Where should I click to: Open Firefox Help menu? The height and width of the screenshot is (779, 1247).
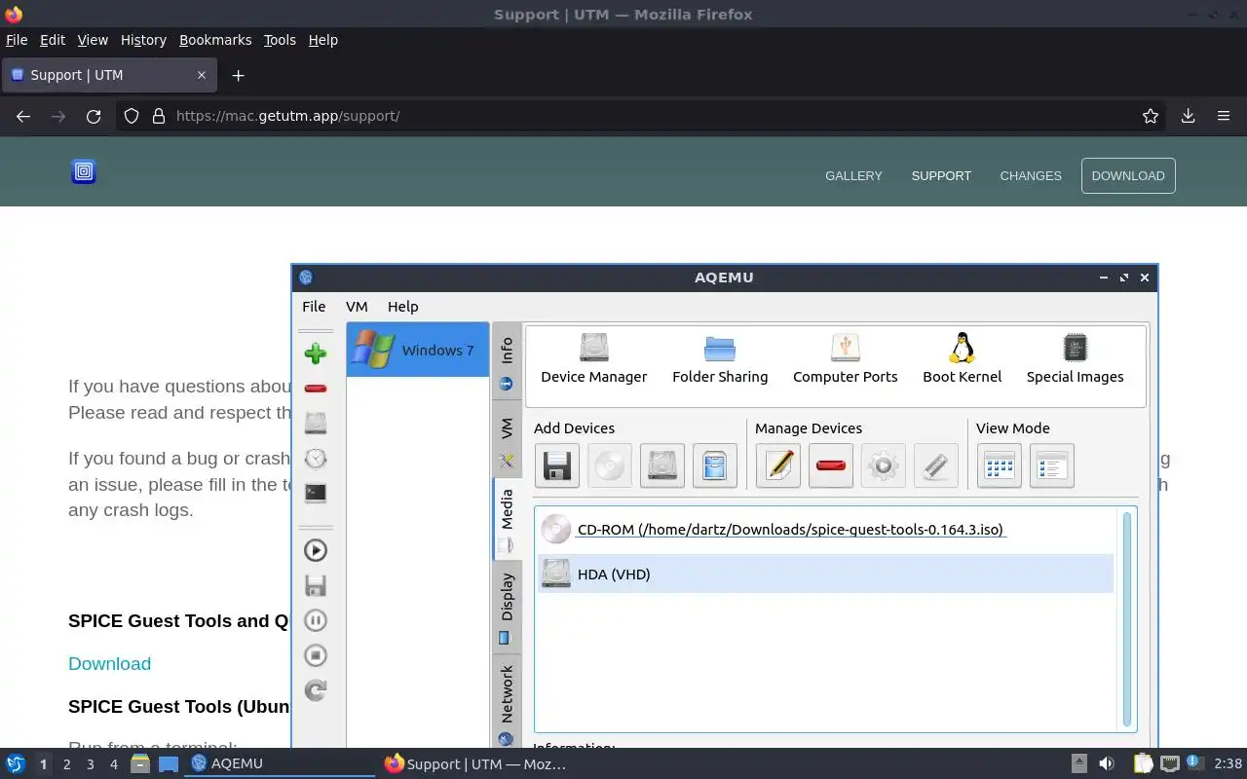(322, 40)
